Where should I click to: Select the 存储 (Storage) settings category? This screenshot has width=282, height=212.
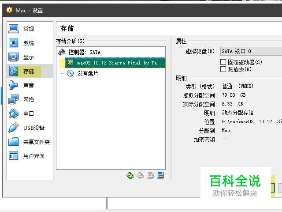(x=30, y=71)
